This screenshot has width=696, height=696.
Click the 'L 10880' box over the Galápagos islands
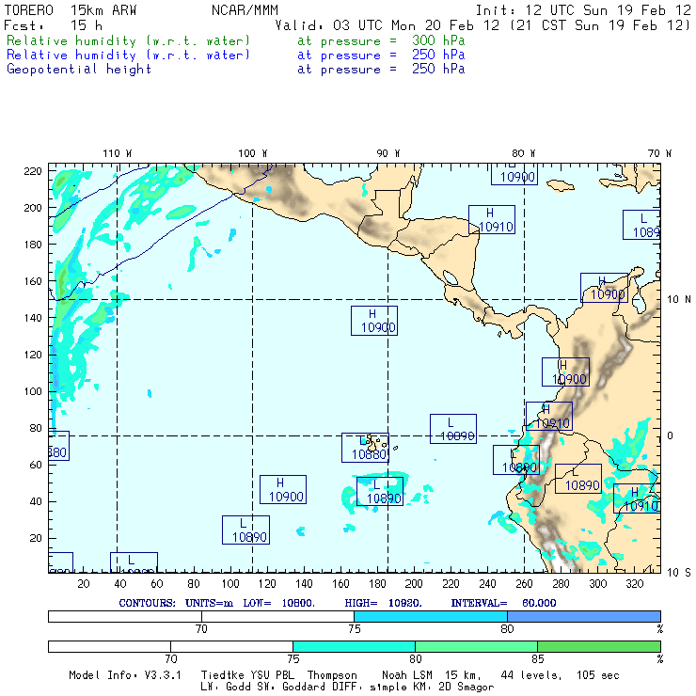coord(365,448)
